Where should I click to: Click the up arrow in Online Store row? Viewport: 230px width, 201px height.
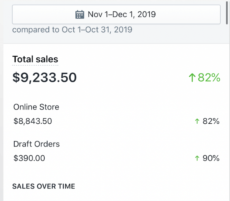tap(197, 122)
